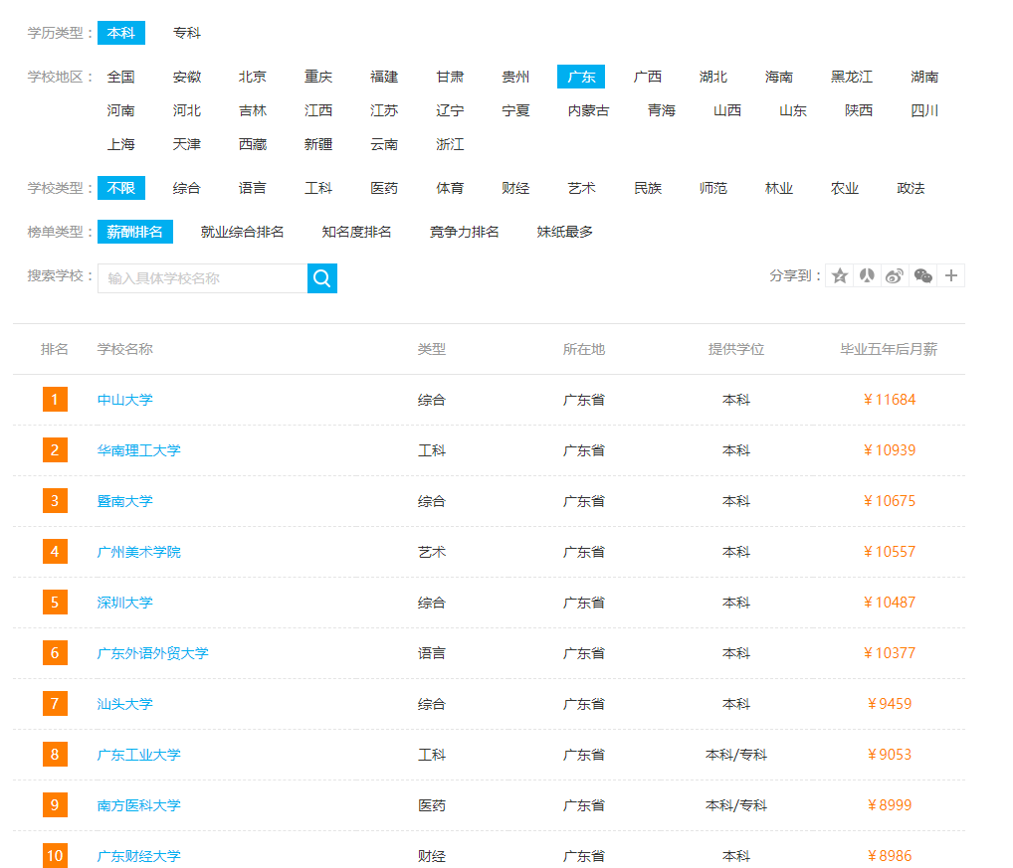Open 广州美术学院 school link
1013x868 pixels.
(139, 552)
